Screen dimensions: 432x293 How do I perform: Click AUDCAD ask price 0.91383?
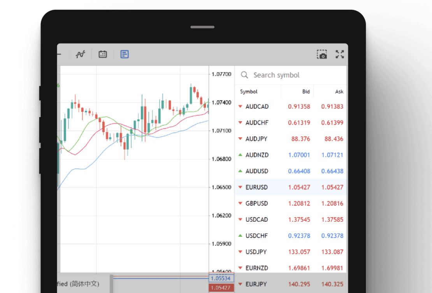pos(332,106)
